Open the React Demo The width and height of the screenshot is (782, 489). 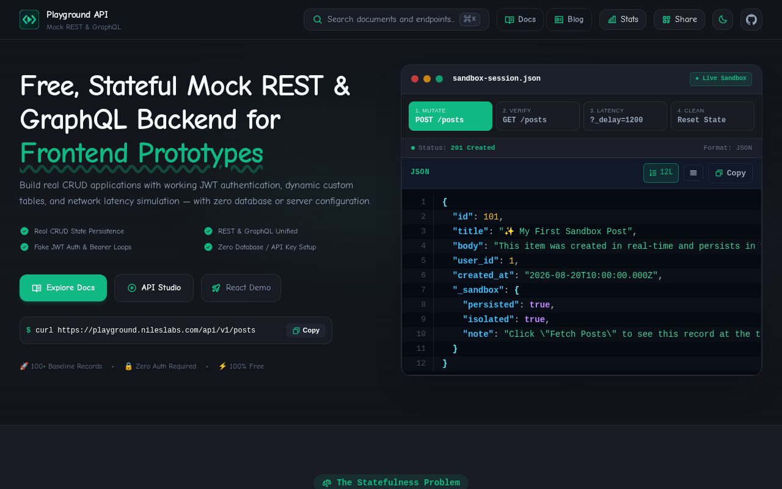coord(241,288)
